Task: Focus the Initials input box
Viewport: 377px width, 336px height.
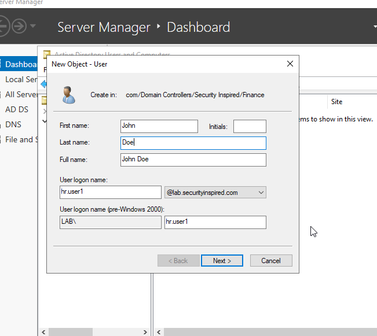Action: pos(250,126)
